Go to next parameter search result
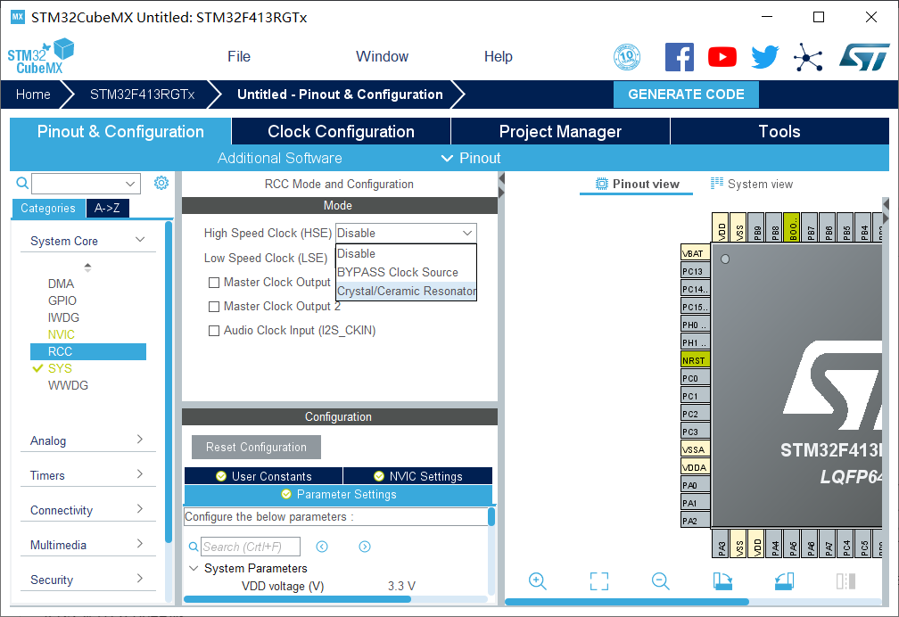 tap(365, 547)
